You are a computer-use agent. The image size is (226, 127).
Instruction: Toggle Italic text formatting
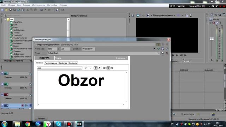(x=99, y=68)
